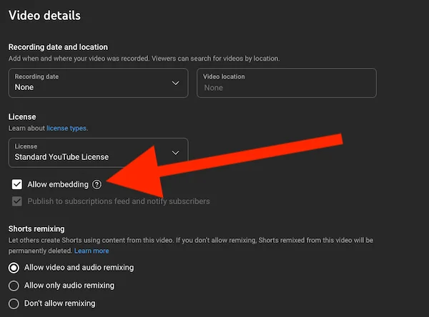Open the Recording date dropdown
Screen dimensions: 429x317
98,83
